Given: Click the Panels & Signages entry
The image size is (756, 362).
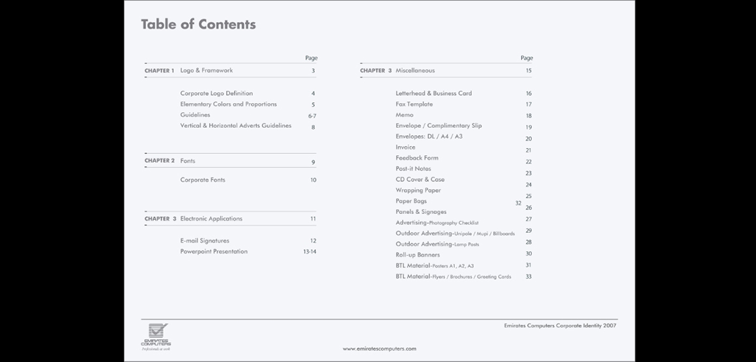Looking at the screenshot, I should pos(421,212).
